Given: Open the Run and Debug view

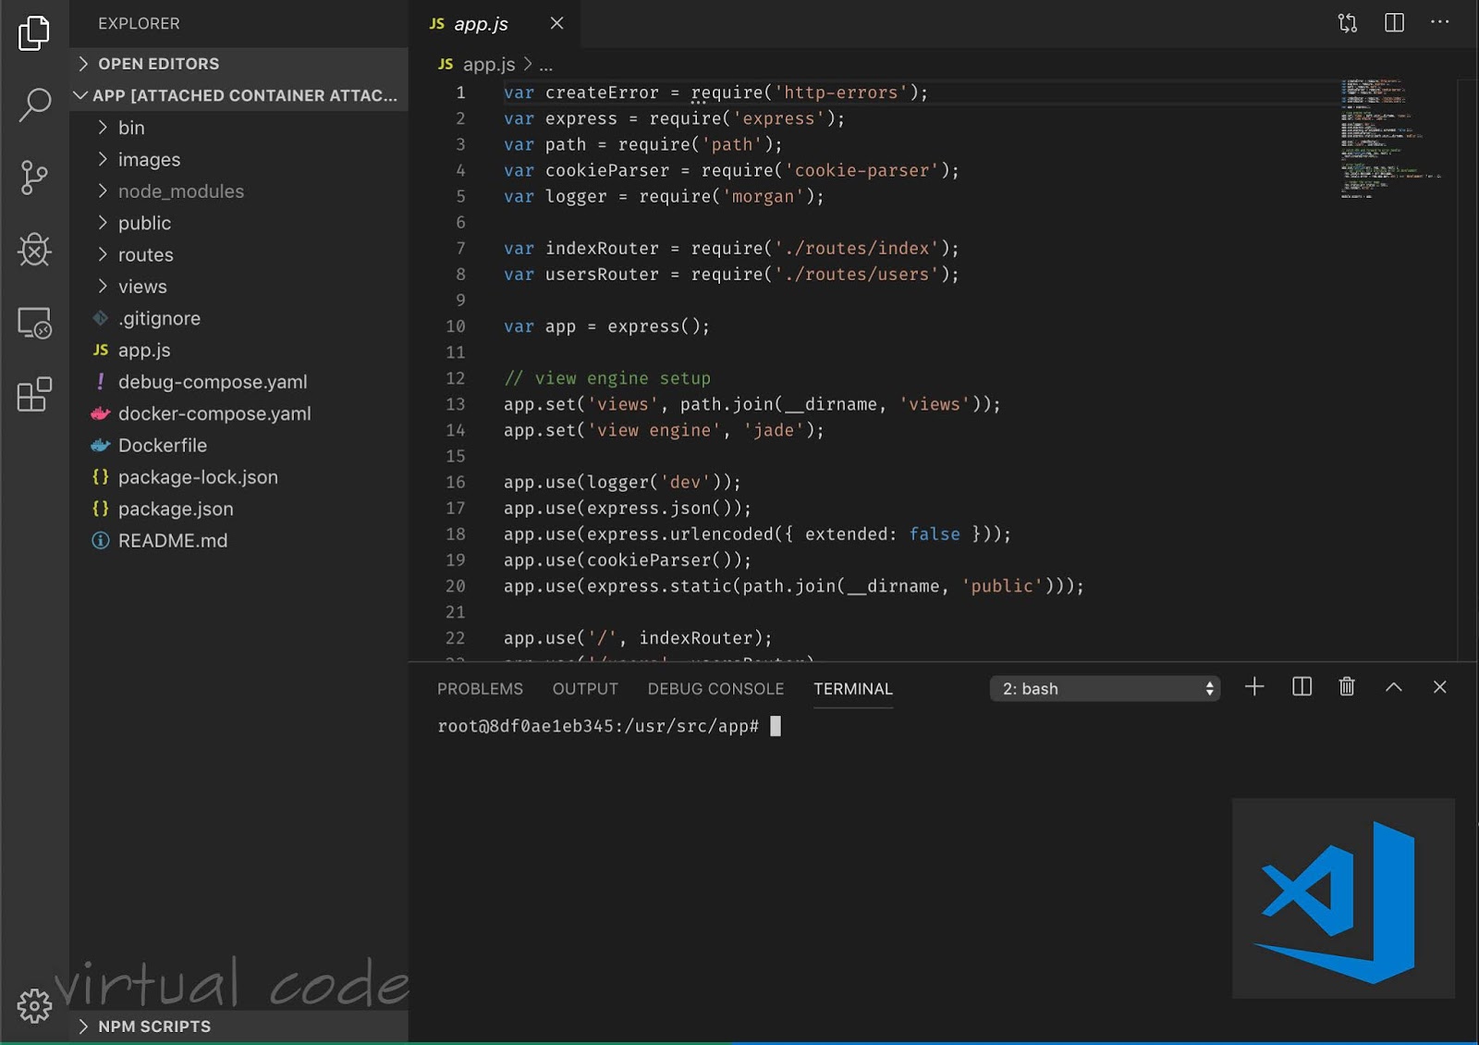Looking at the screenshot, I should click(x=34, y=250).
